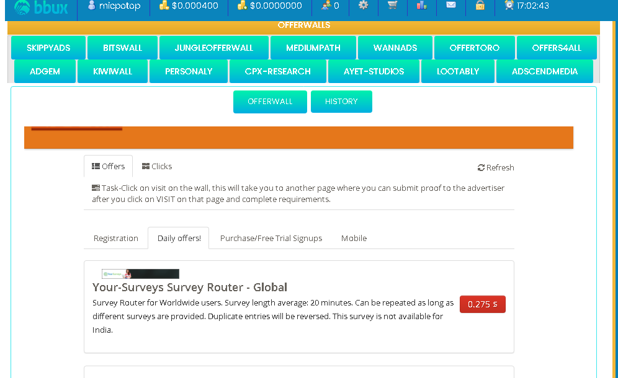The height and width of the screenshot is (378, 618).
Task: Open the referrals icon showing 0
Action: click(330, 6)
